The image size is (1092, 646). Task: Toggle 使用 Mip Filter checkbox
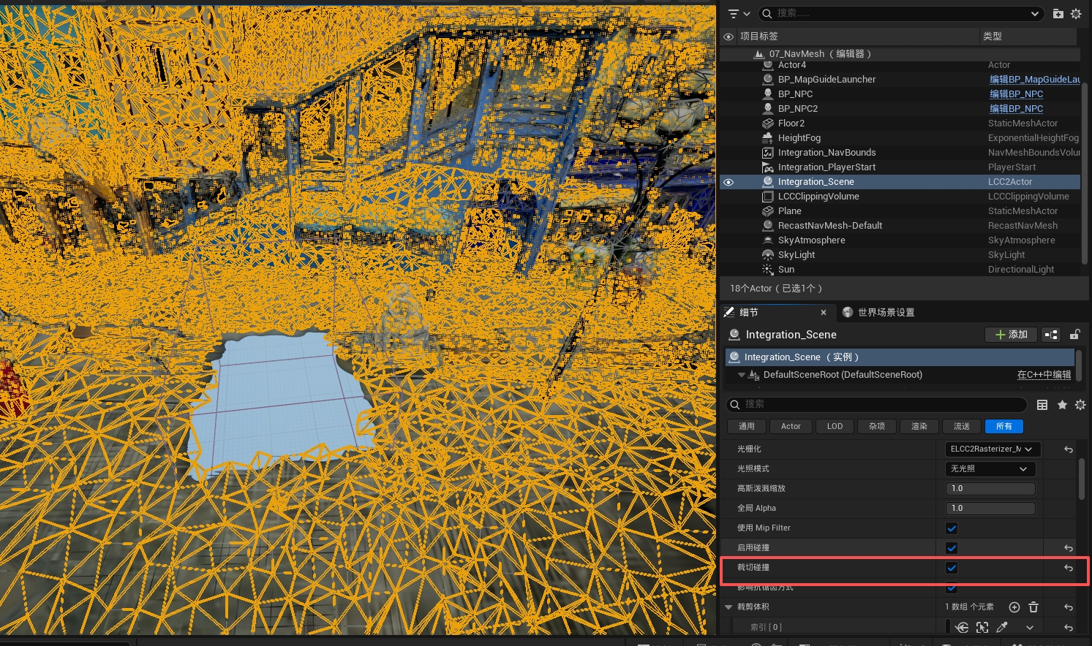952,528
